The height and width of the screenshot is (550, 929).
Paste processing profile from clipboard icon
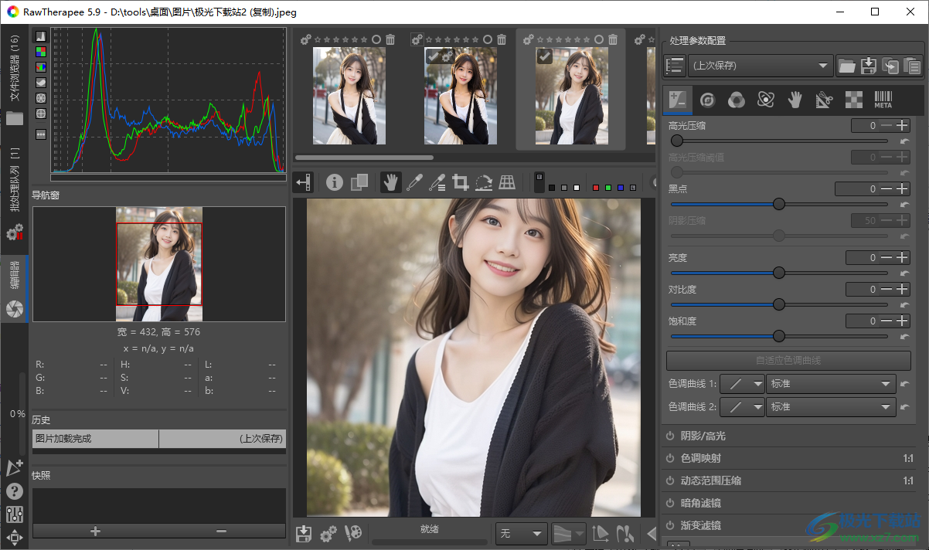pyautogui.click(x=913, y=66)
